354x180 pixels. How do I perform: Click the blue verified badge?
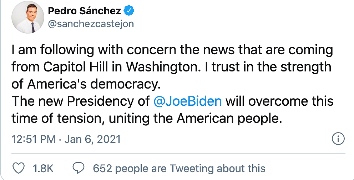[x=129, y=11]
